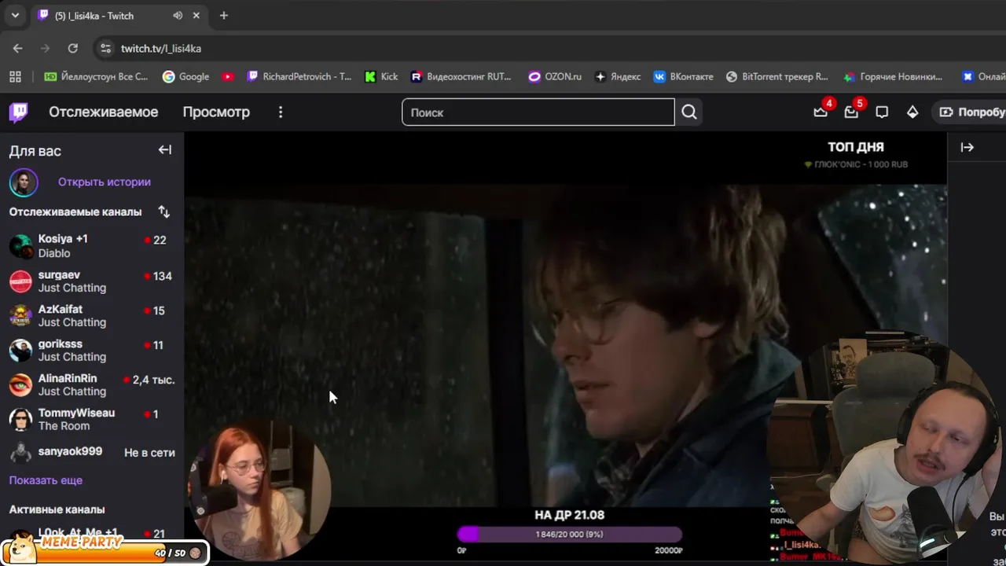Open the AlinaRinRin channel
This screenshot has width=1006, height=566.
click(x=92, y=385)
